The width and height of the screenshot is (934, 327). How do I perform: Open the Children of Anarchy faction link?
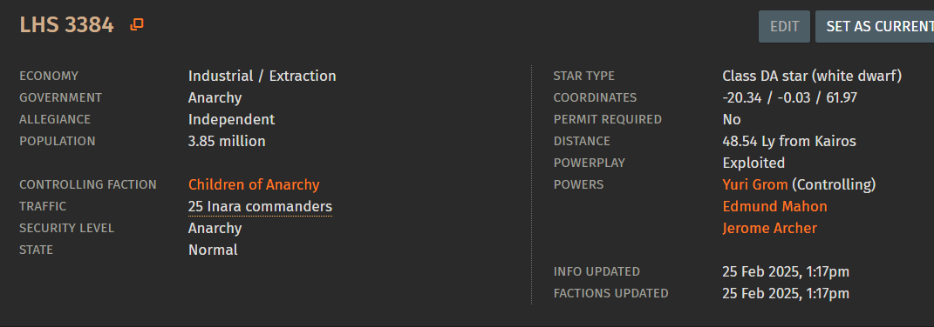coord(254,185)
